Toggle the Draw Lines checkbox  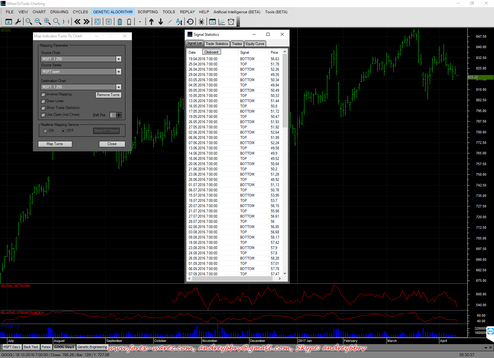pos(43,102)
